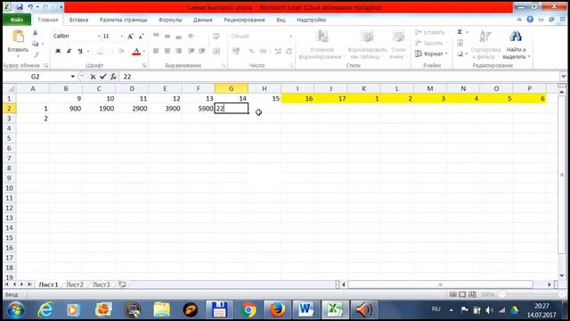Viewport: 570px width, 321px height.
Task: Click increase decimal places icon
Action: [278, 52]
